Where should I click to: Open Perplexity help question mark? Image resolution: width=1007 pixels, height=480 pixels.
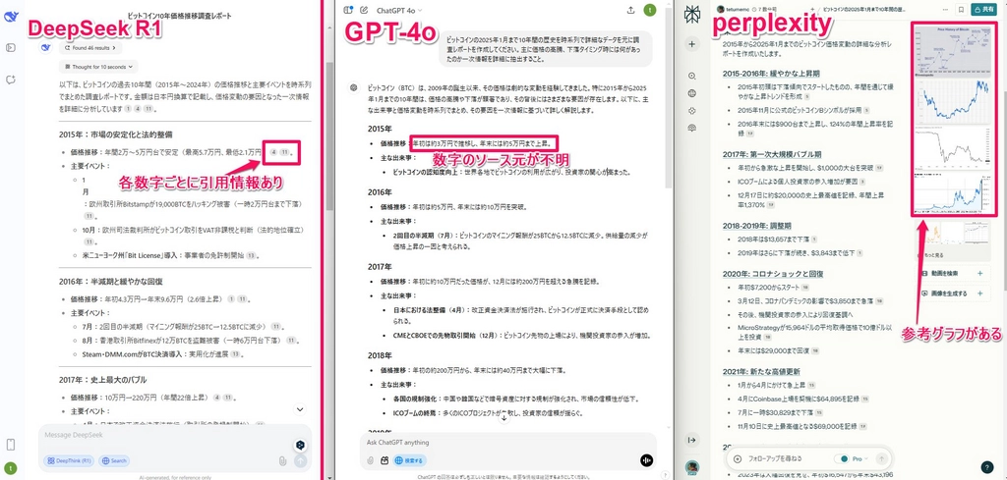(x=987, y=467)
